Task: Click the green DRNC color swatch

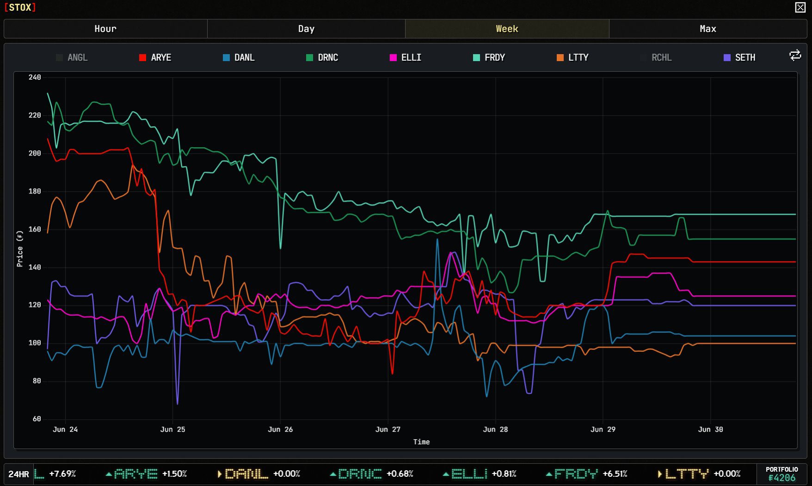Action: [309, 57]
